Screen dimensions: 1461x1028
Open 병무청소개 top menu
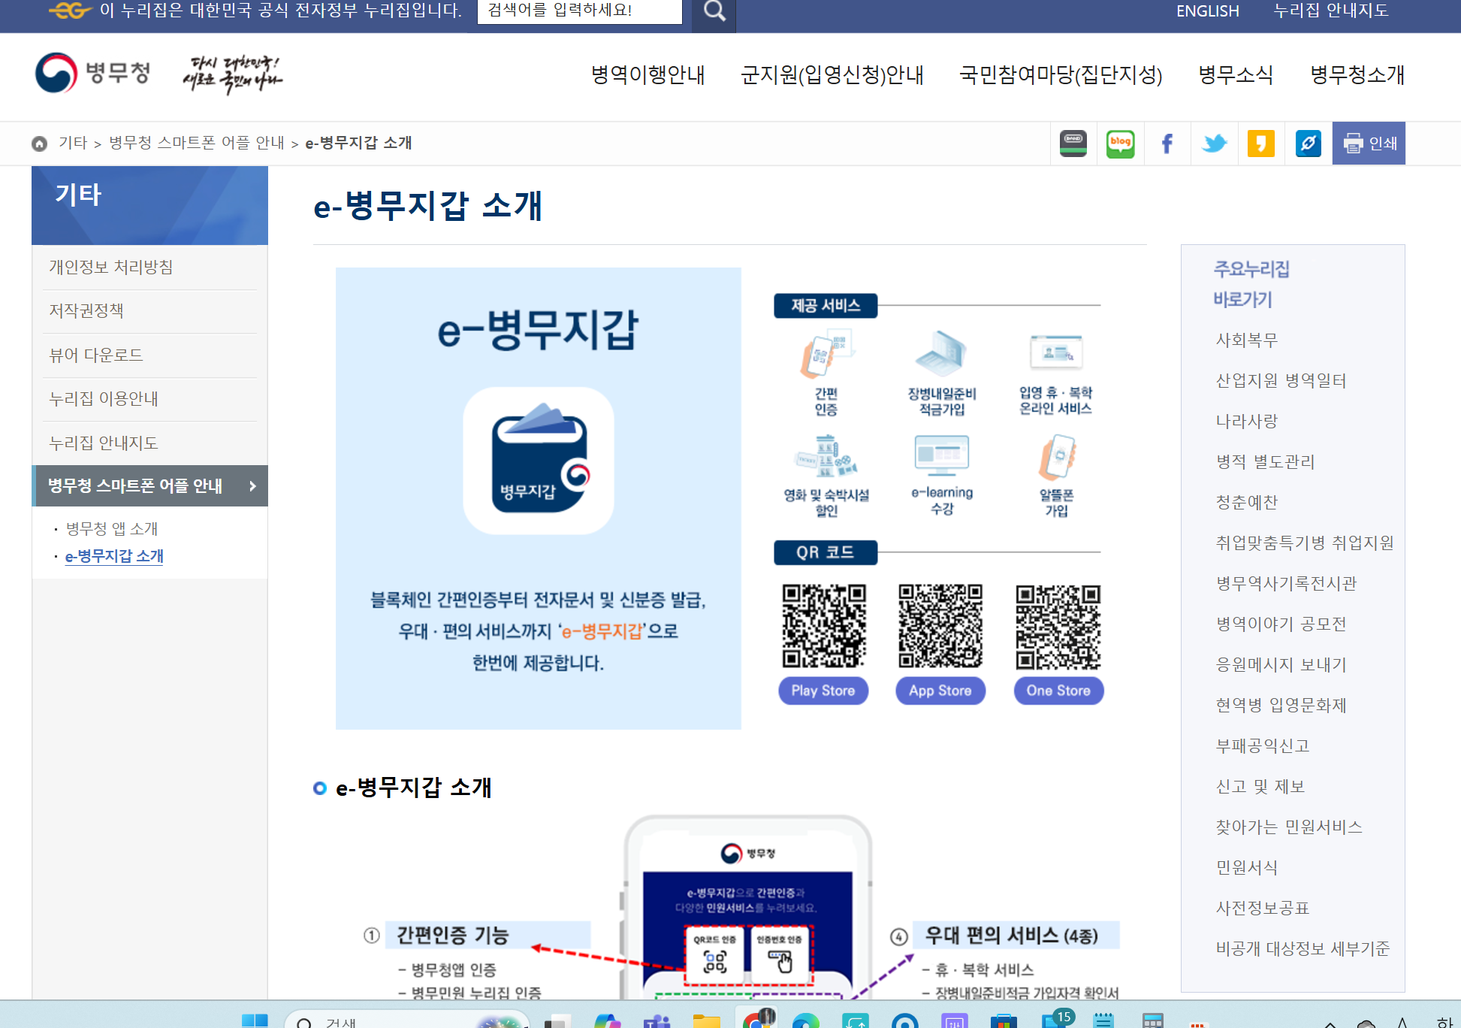pyautogui.click(x=1357, y=74)
